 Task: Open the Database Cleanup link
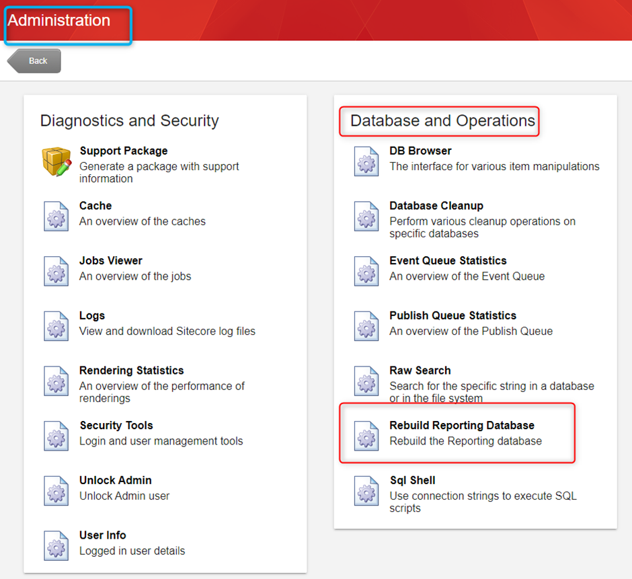436,206
